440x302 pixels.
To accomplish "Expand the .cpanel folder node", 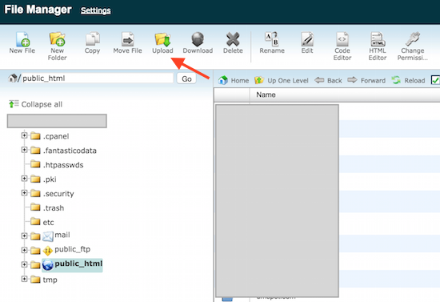I will coord(25,135).
